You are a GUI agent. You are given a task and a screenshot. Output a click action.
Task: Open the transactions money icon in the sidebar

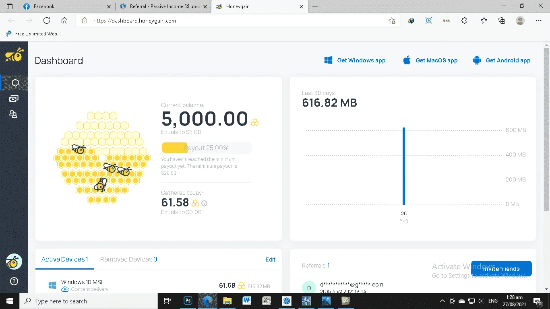click(x=14, y=99)
